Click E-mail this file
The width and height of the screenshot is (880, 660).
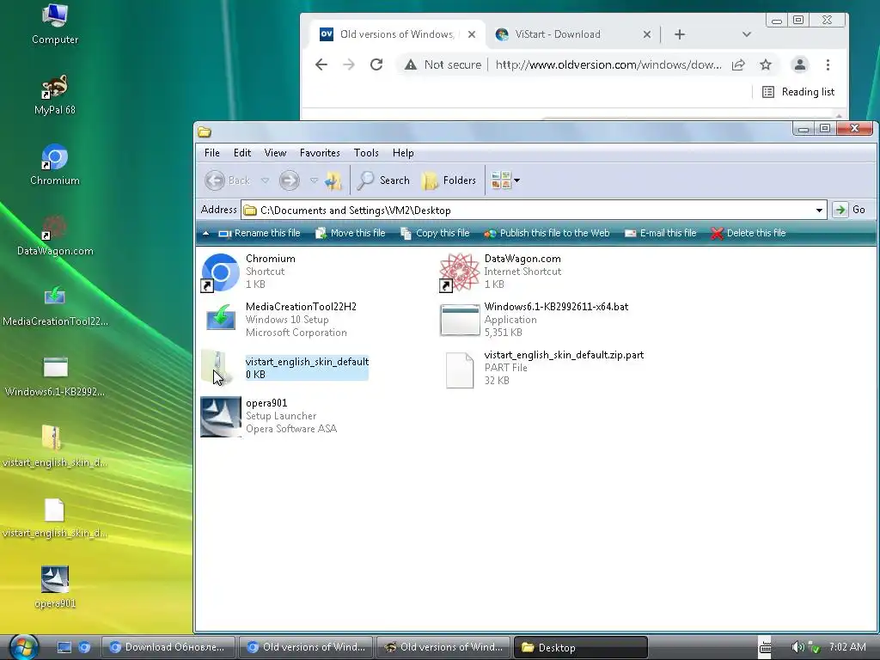(661, 233)
